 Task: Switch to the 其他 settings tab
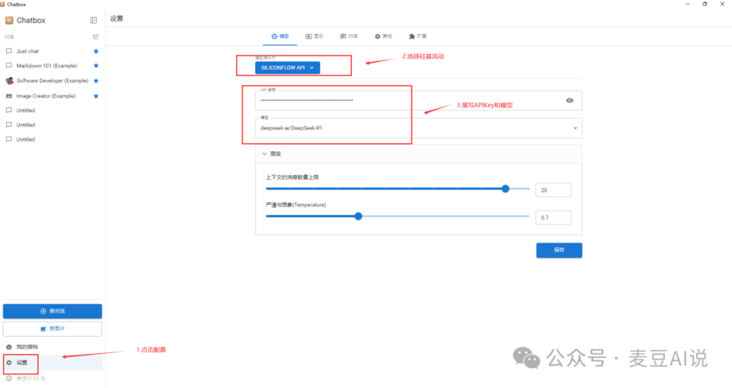383,37
